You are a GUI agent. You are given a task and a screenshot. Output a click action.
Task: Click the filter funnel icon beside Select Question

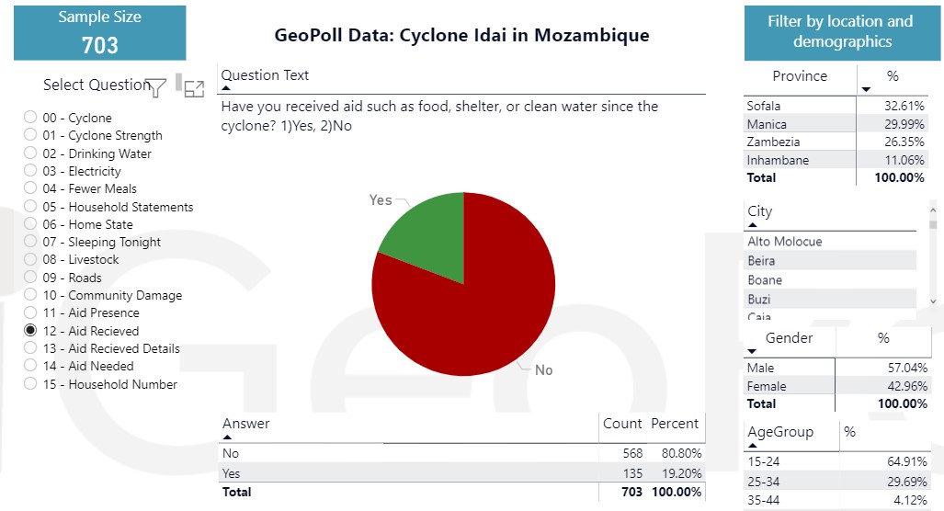157,87
